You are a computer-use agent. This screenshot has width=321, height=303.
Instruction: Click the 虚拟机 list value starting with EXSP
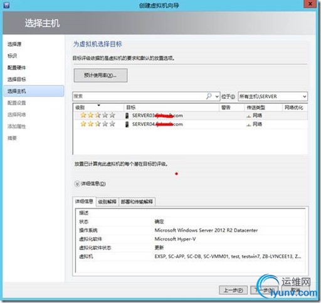point(228,257)
